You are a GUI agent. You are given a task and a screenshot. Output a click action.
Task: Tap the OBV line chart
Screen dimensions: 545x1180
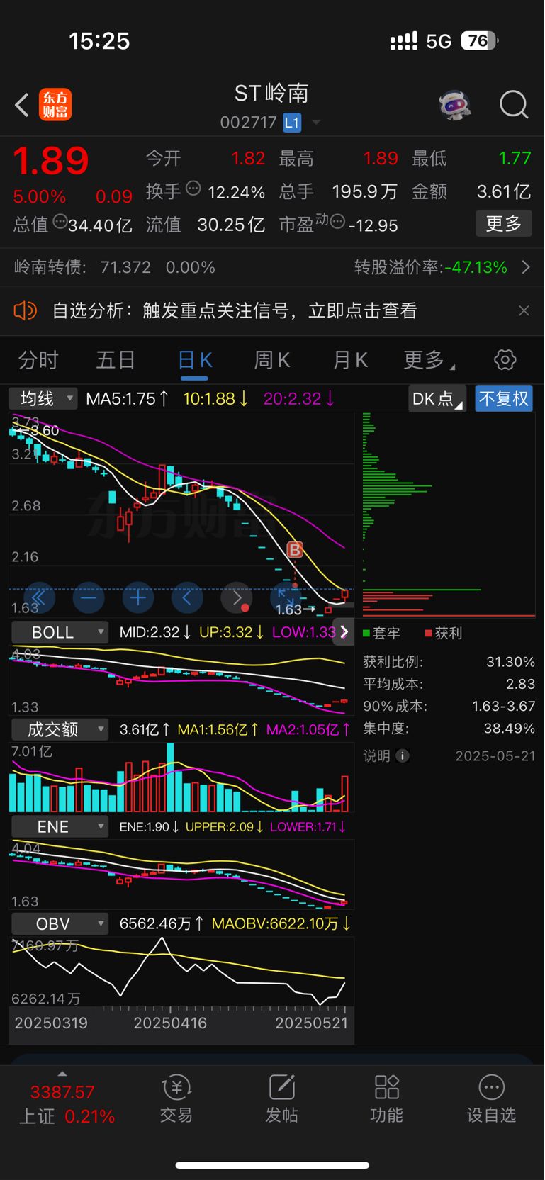pyautogui.click(x=181, y=971)
